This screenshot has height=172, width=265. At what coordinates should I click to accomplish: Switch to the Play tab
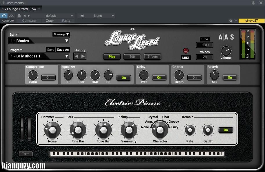click(x=112, y=57)
